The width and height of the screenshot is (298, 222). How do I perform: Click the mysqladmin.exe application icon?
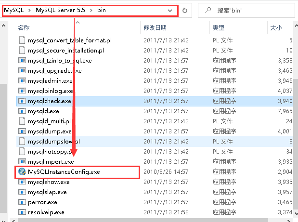coord(22,80)
